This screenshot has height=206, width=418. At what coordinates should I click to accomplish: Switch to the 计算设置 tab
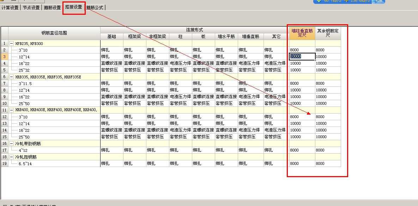10,8
